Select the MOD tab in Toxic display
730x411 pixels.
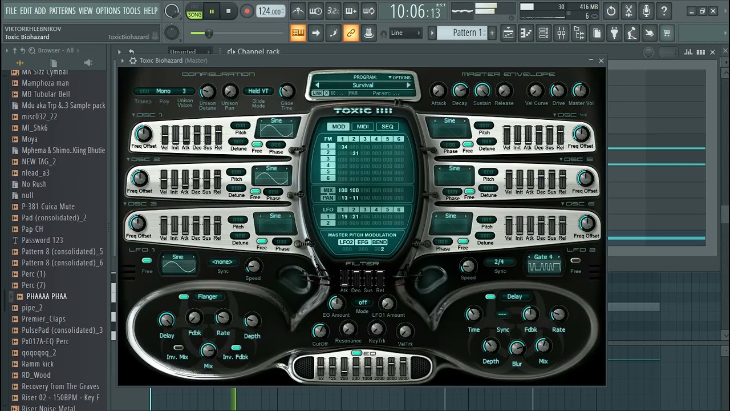339,127
